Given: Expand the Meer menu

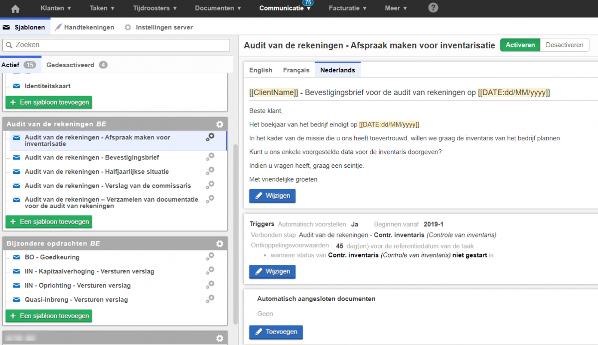Looking at the screenshot, I should (x=396, y=8).
